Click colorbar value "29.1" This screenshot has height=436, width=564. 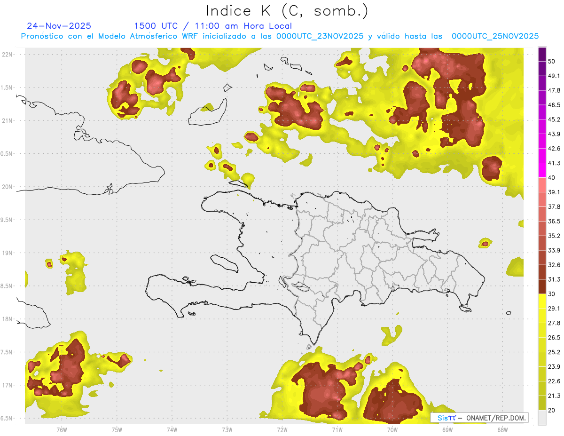pos(554,308)
